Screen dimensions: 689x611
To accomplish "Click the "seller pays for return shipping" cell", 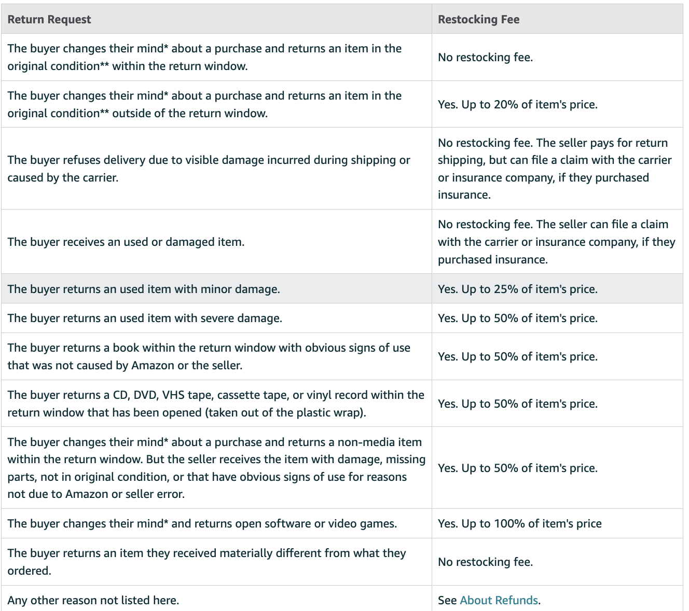I will pos(554,169).
